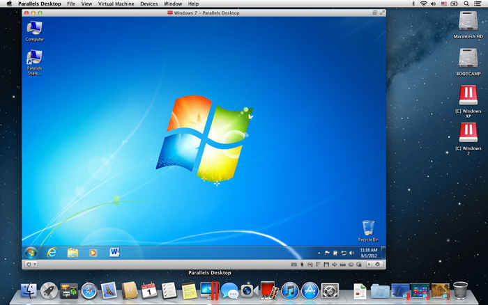Open Reminders checklist in the Dock

tap(169, 291)
